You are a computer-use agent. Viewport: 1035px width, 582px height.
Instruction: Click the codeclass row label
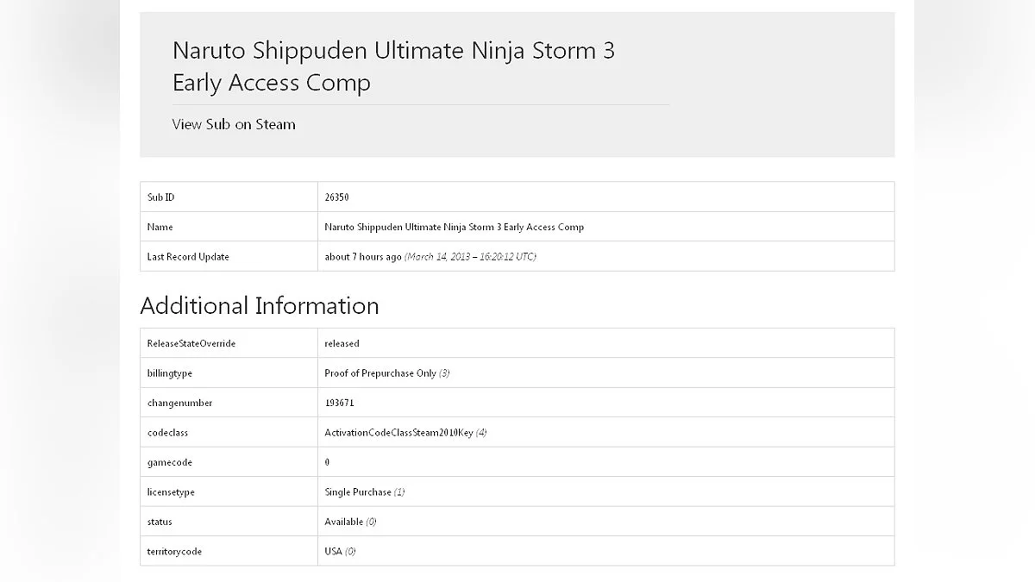[x=167, y=433]
